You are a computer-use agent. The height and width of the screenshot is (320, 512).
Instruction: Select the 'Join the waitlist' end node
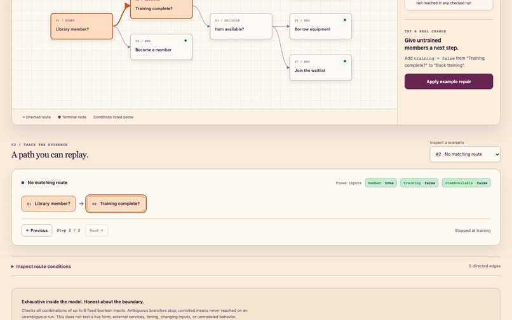tap(321, 67)
